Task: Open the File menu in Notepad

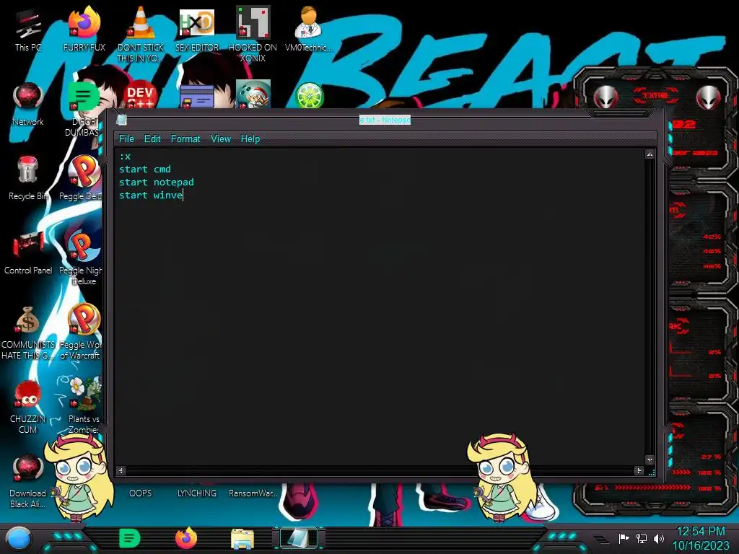Action: click(126, 139)
